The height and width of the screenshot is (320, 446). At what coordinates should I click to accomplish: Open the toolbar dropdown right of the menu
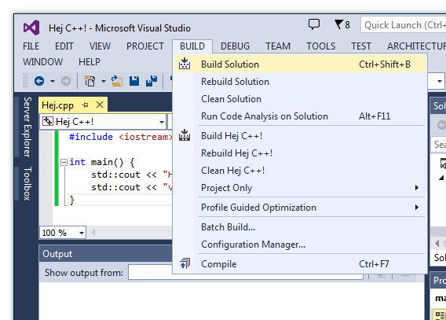click(x=440, y=81)
